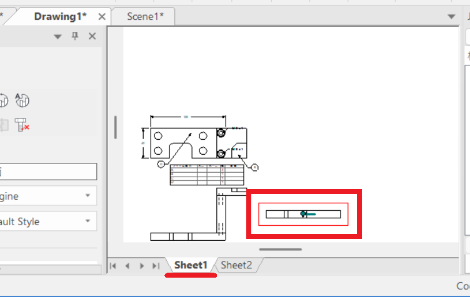Jump to the last sheet
The height and width of the screenshot is (297, 470).
pos(155,266)
